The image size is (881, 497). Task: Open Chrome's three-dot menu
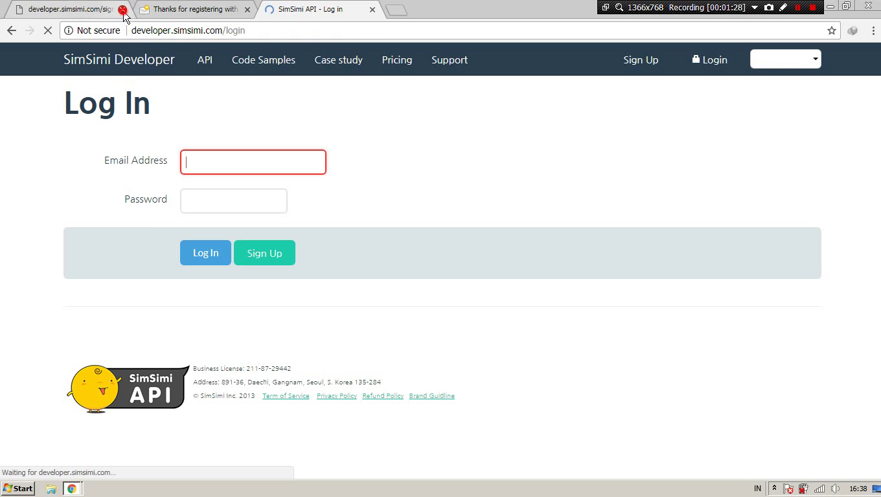coord(873,30)
